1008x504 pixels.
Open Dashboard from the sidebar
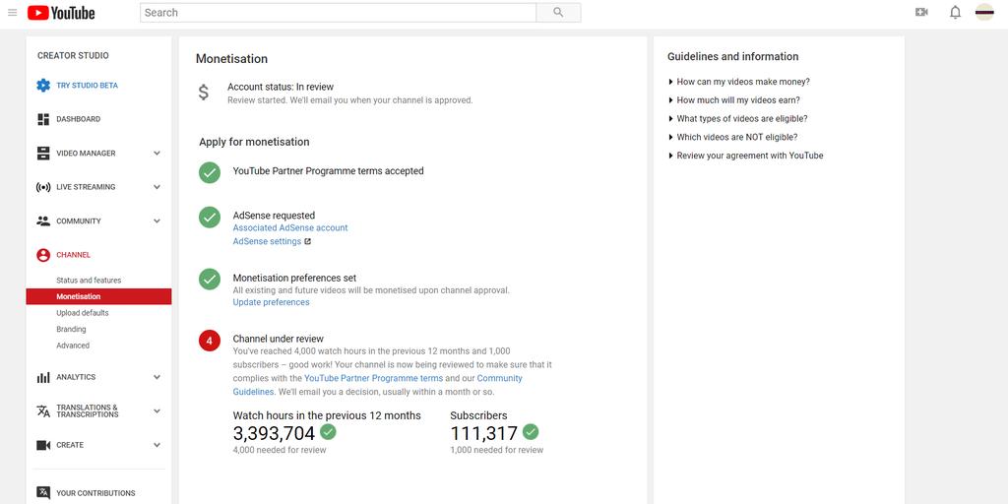pos(78,119)
